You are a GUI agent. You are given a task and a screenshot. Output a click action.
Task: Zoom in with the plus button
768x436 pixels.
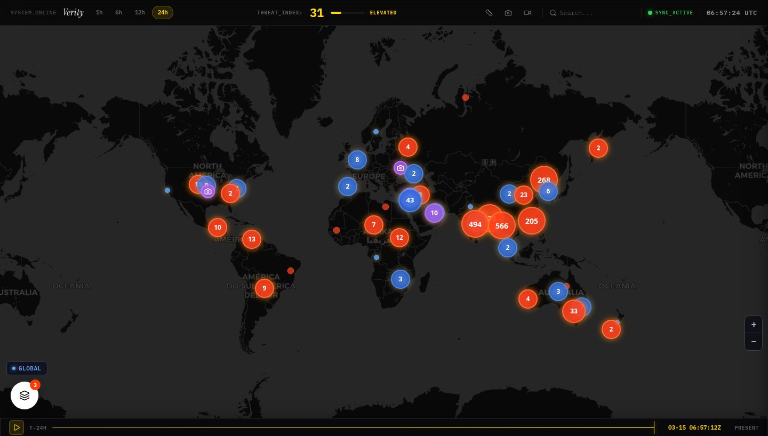click(x=754, y=324)
